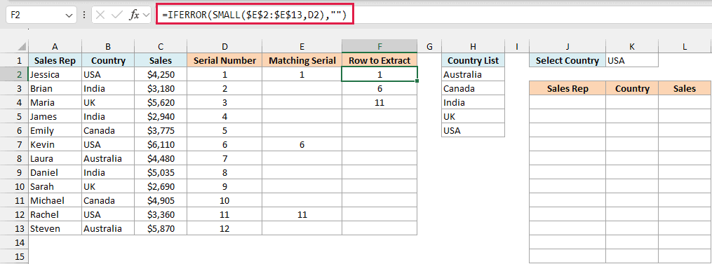Click the Sales Rep header in column J
712x264 pixels.
[567, 88]
